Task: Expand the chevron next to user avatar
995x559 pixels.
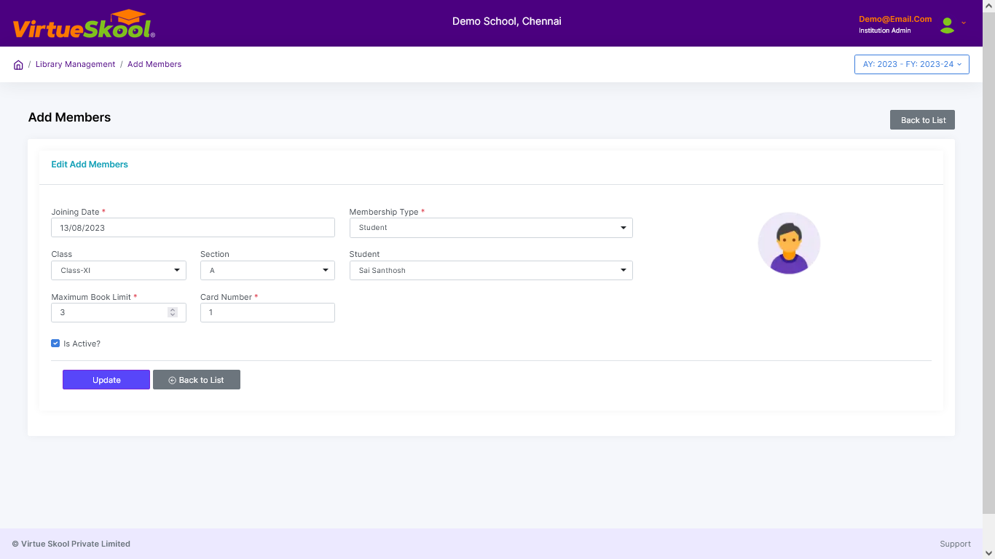Action: [x=964, y=23]
